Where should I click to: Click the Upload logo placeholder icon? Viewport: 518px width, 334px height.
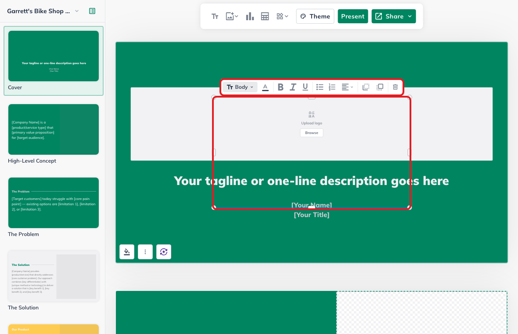coord(312,114)
